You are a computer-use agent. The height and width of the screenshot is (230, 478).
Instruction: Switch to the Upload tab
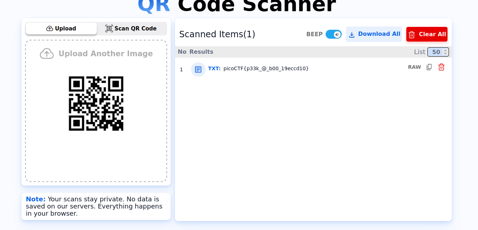pos(61,29)
